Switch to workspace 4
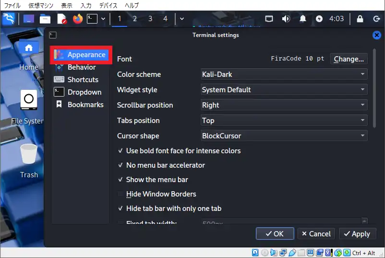385x258 pixels. pyautogui.click(x=166, y=19)
